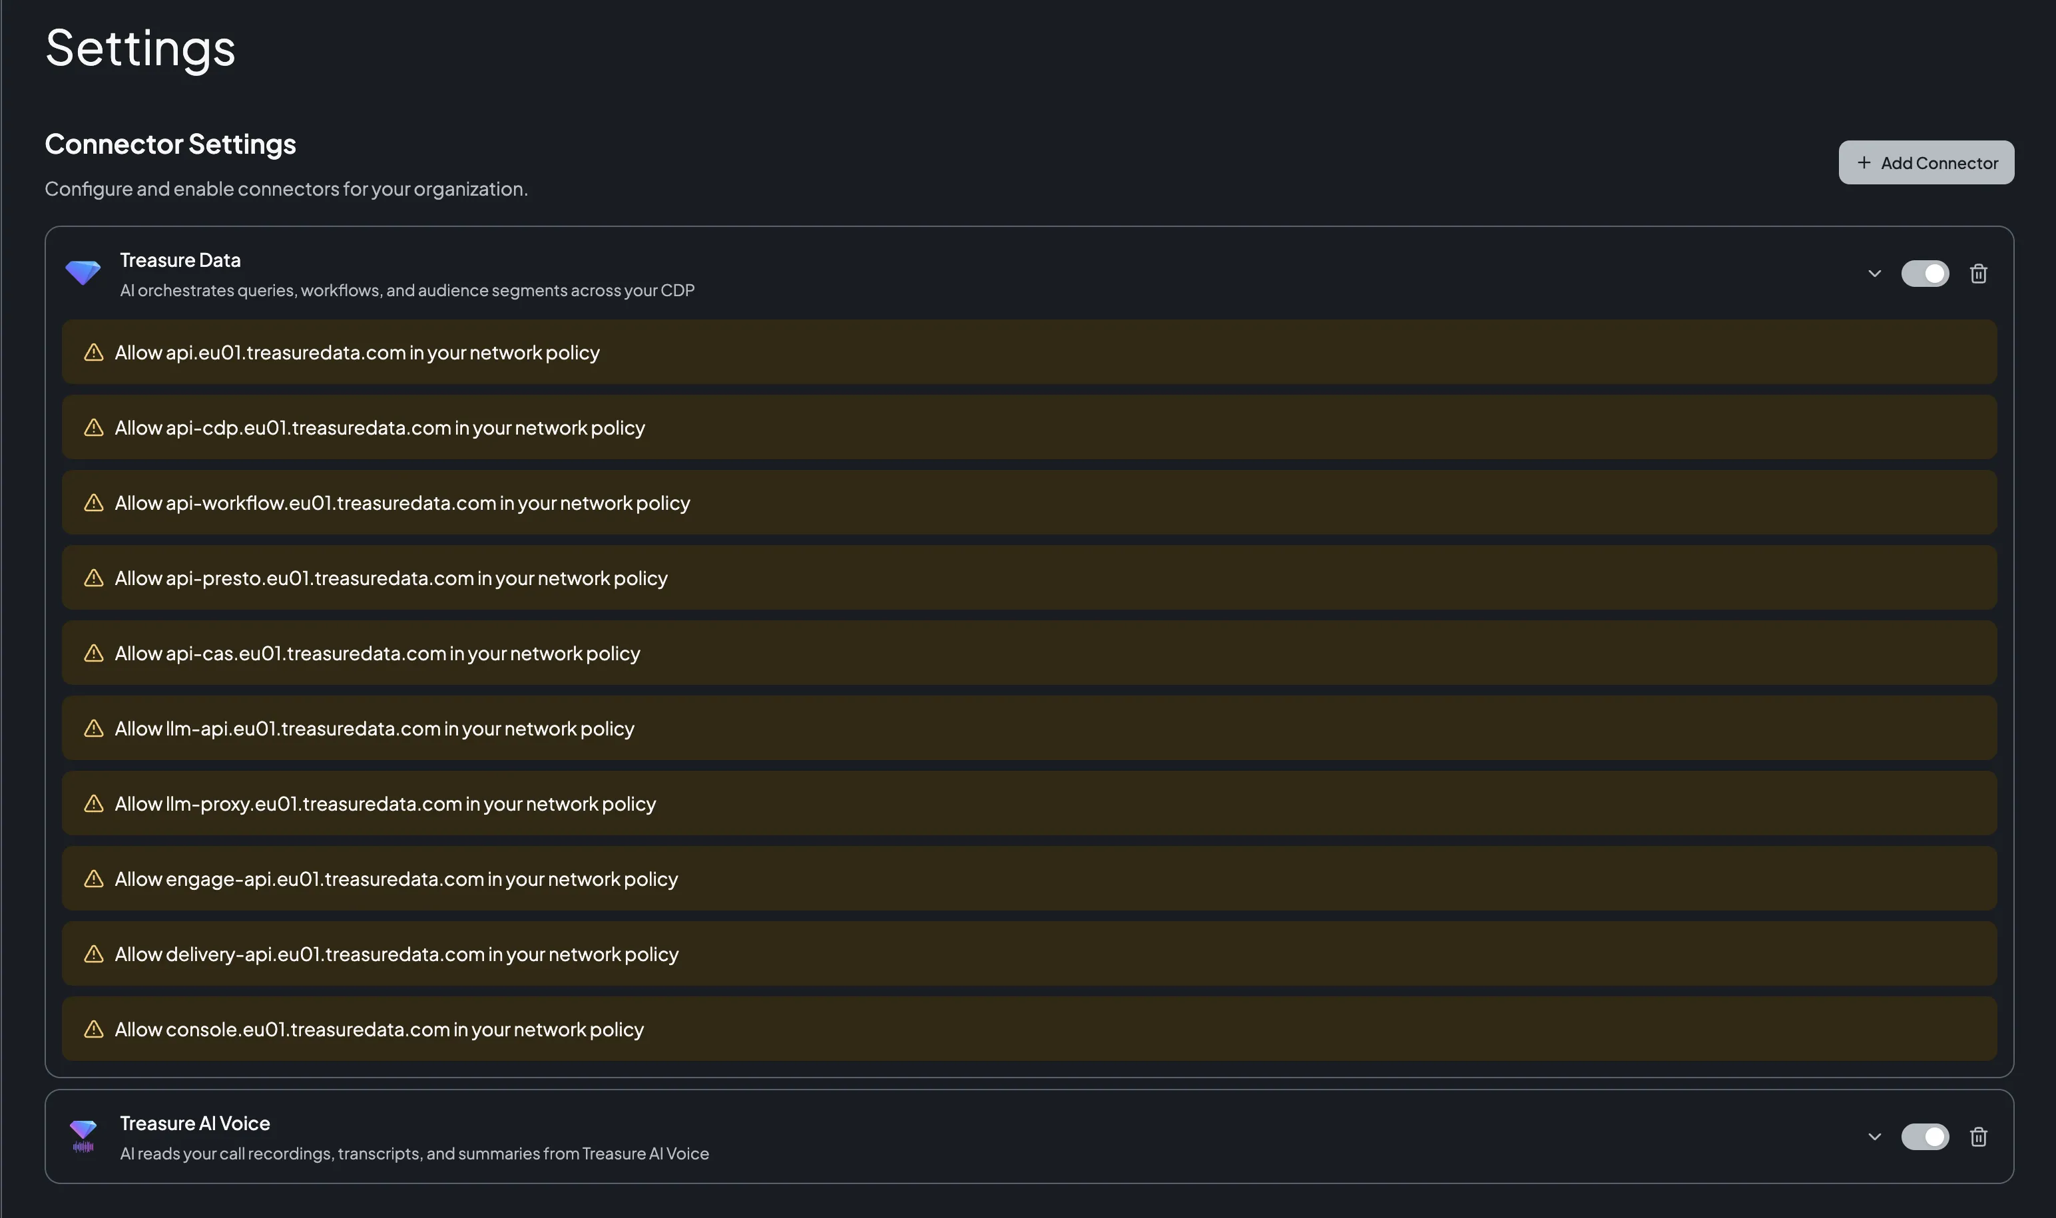2056x1218 pixels.
Task: Toggle the Treasure AI Voice connector switch
Action: (x=1925, y=1137)
